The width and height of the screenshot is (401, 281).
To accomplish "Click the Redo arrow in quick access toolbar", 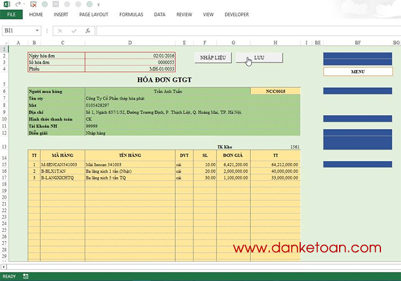I will point(18,4).
